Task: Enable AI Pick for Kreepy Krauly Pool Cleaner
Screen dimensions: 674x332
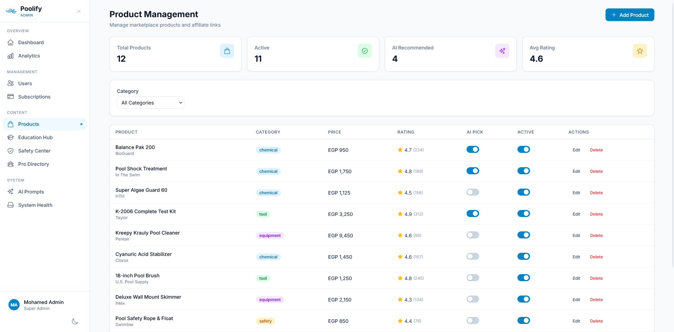Action: 473,235
